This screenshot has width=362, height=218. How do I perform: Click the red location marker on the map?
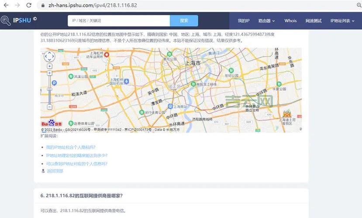click(x=107, y=54)
